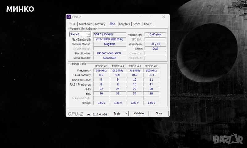The width and height of the screenshot is (247, 148).
Task: Select the SPD tab
Action: click(112, 24)
